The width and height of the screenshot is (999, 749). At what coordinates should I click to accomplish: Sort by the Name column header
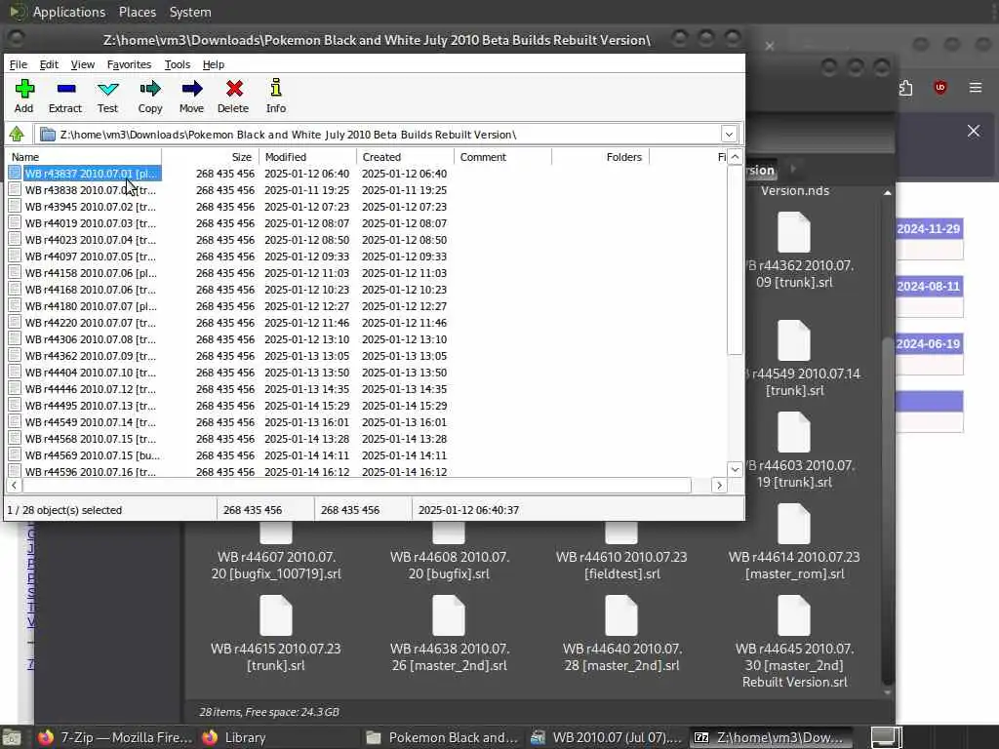(x=84, y=157)
